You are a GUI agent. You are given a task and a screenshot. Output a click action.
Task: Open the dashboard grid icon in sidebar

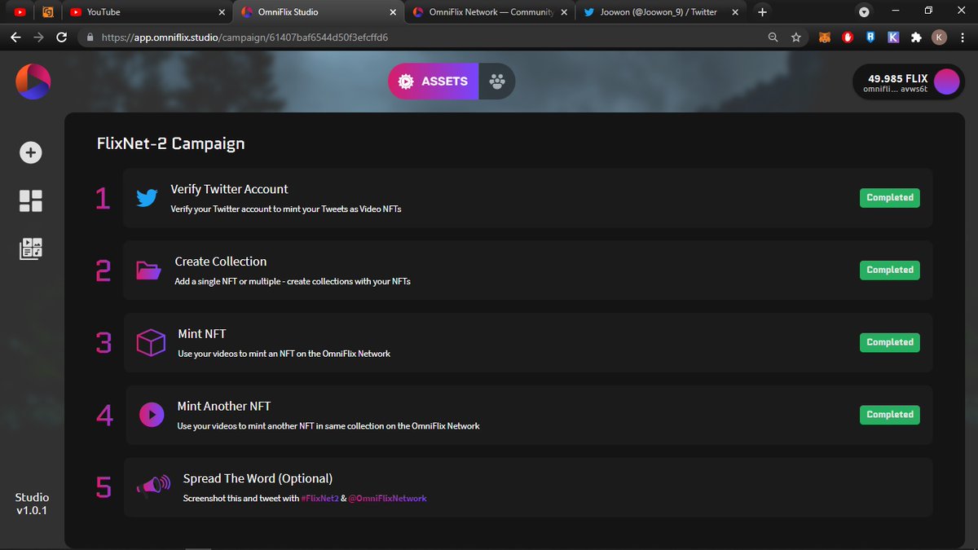(31, 201)
